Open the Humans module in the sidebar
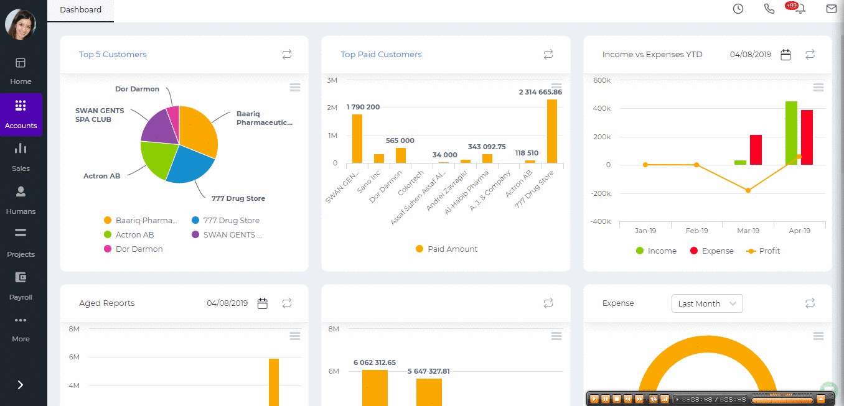 click(x=21, y=200)
